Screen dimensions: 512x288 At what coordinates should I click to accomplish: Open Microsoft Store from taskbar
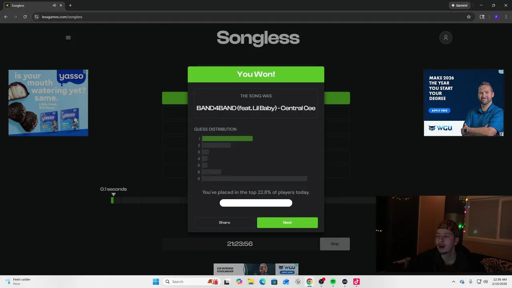point(274,282)
